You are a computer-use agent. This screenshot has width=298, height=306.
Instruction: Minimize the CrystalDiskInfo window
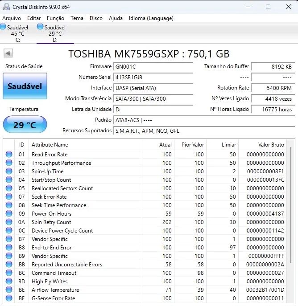248,7
